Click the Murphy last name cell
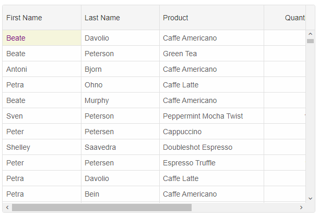This screenshot has height=220, width=319. tap(120, 100)
